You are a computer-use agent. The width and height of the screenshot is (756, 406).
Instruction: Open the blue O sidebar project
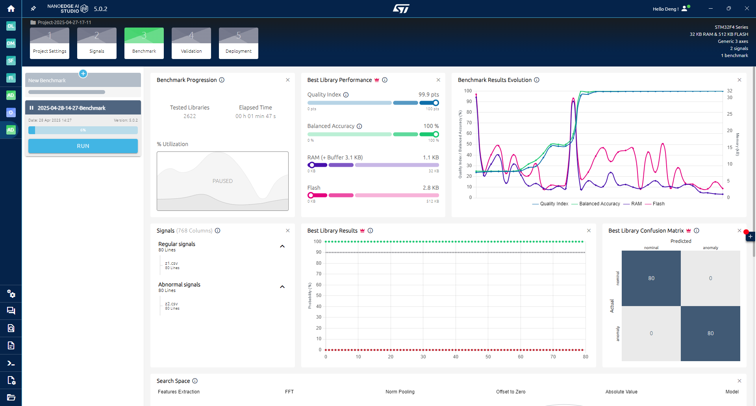(11, 113)
